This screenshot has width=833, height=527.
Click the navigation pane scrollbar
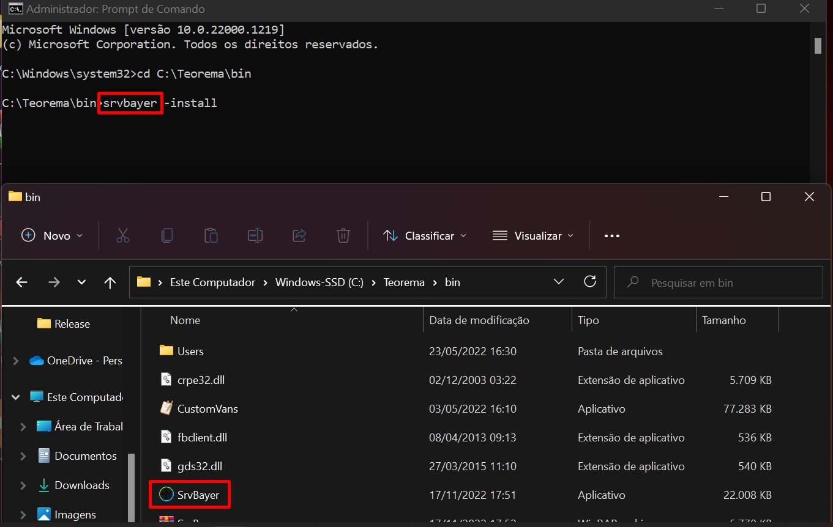131,489
